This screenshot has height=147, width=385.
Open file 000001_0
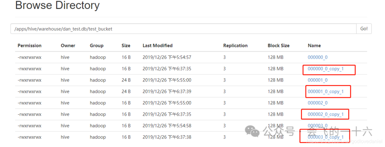click(317, 80)
